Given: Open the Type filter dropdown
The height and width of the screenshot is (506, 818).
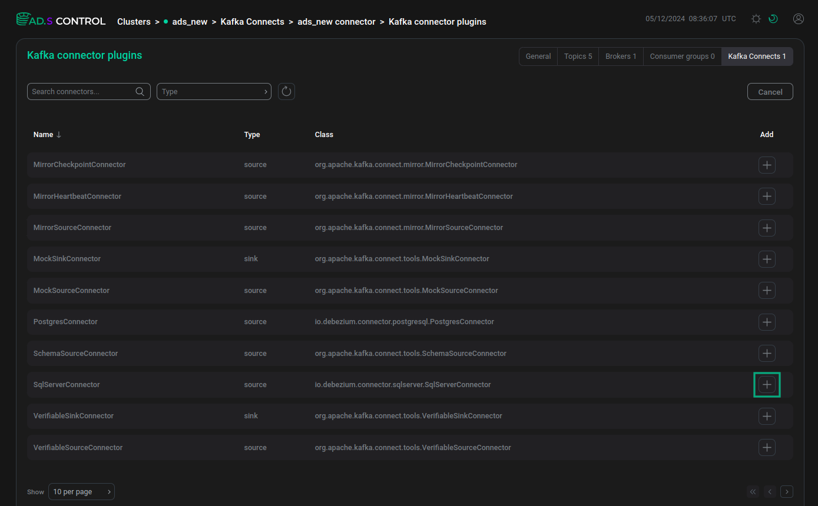Looking at the screenshot, I should 214,91.
